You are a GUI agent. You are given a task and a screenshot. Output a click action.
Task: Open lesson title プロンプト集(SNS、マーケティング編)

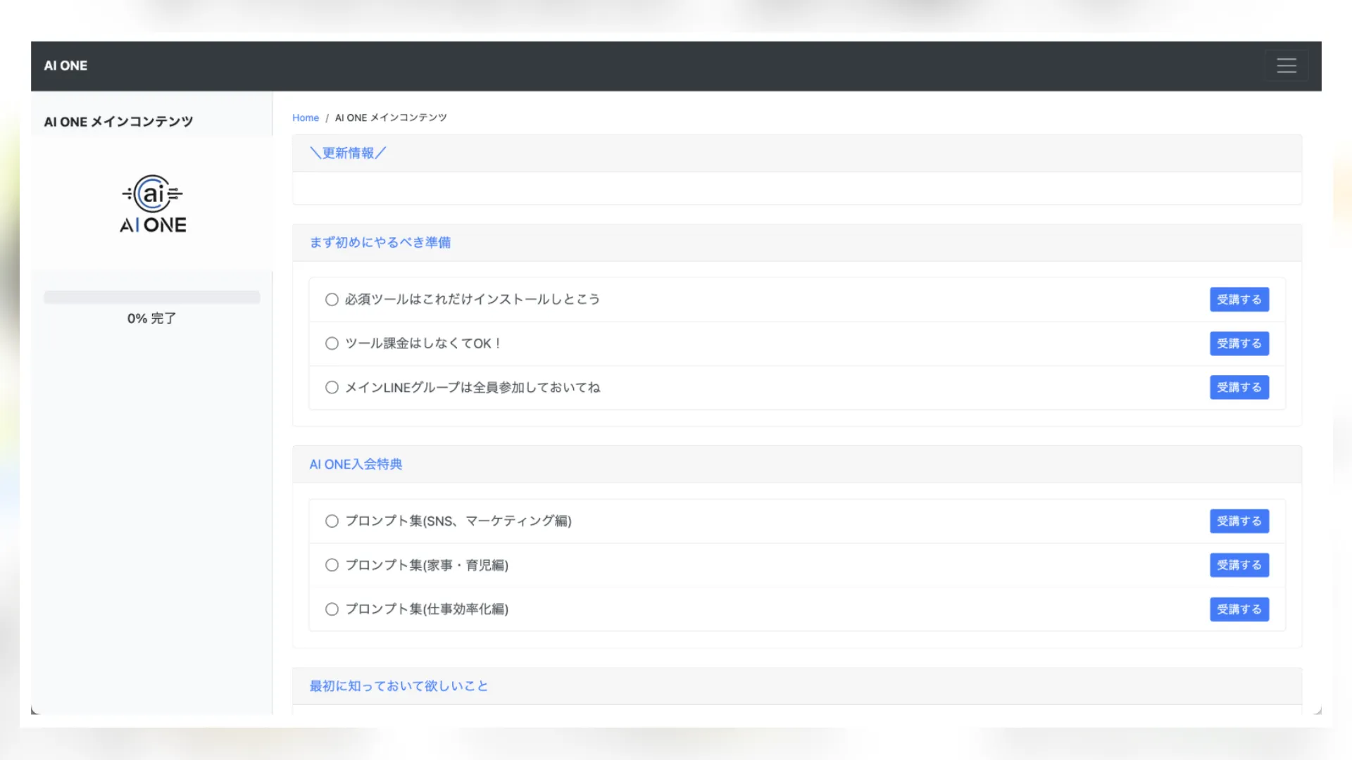(458, 521)
